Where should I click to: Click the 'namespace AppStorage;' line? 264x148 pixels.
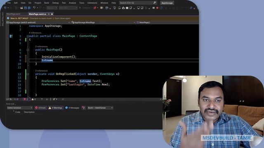point(45,26)
